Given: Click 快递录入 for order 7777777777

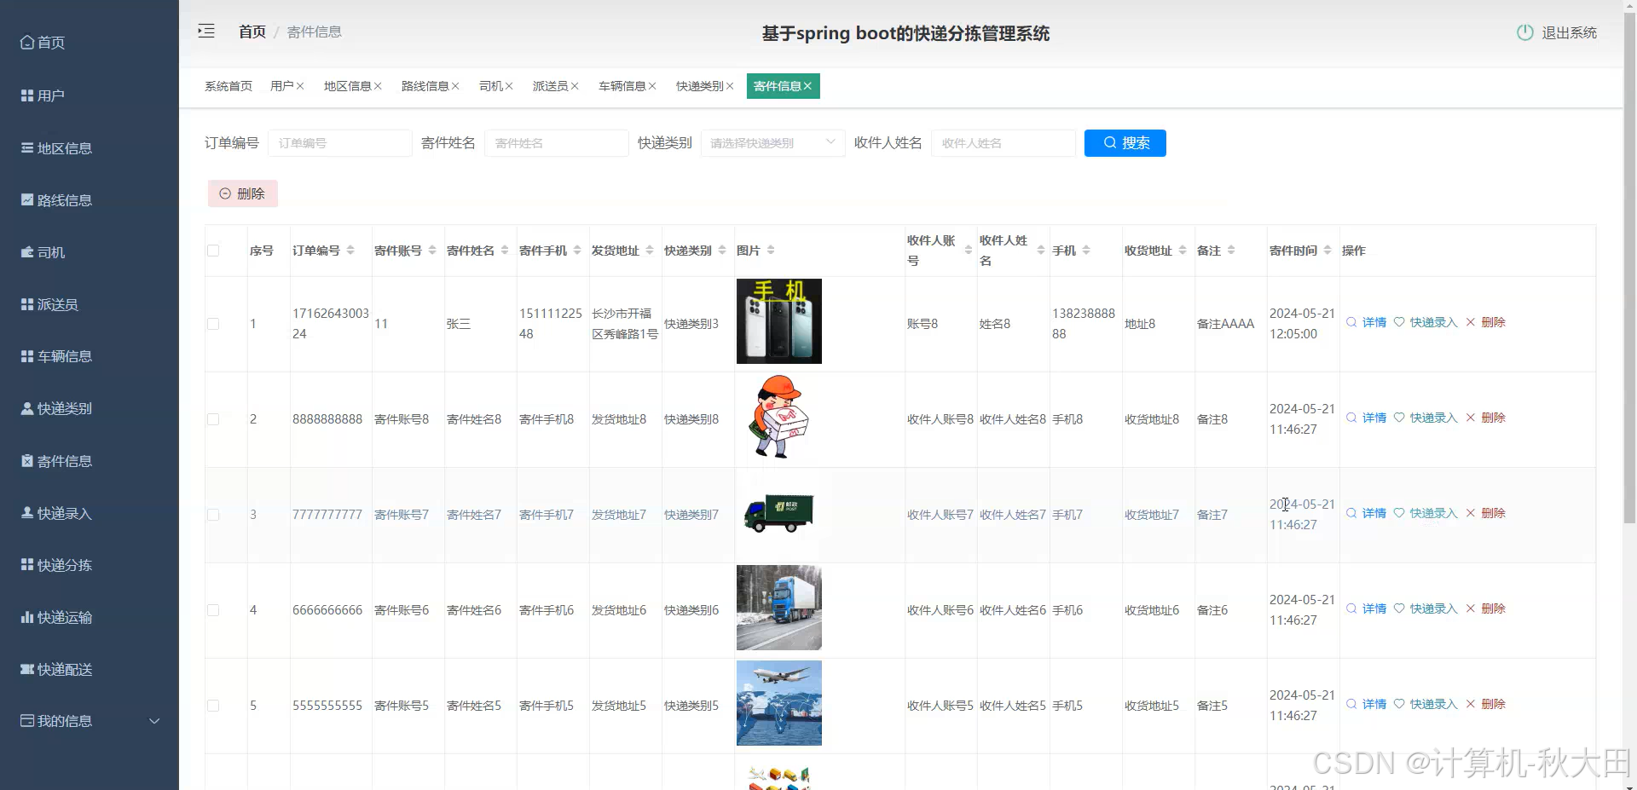Looking at the screenshot, I should tap(1426, 513).
